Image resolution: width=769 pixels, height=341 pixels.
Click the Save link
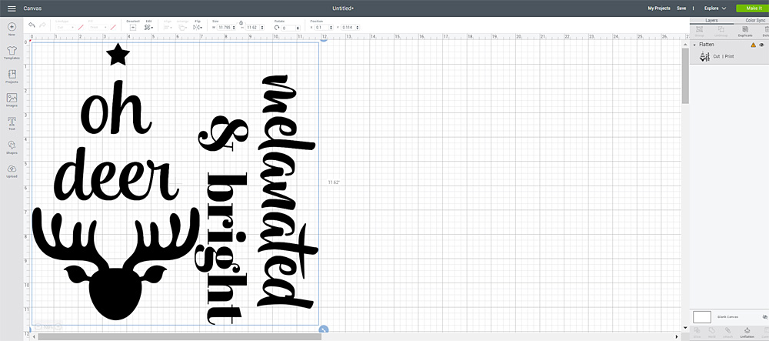(681, 8)
